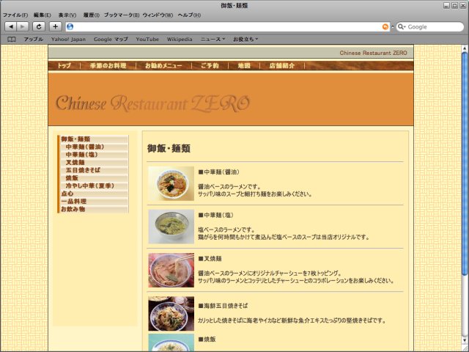Open the 履歴(I) menu
Viewport: 469px width, 352px height.
pyautogui.click(x=91, y=15)
